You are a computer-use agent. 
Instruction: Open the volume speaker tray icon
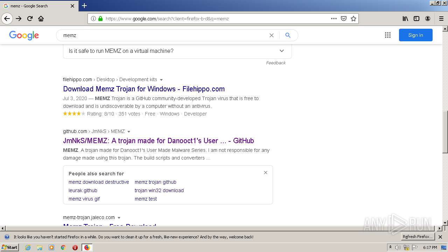[x=398, y=247]
